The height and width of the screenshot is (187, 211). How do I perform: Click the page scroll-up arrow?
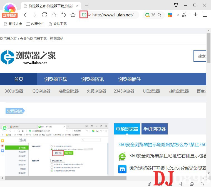(208, 31)
